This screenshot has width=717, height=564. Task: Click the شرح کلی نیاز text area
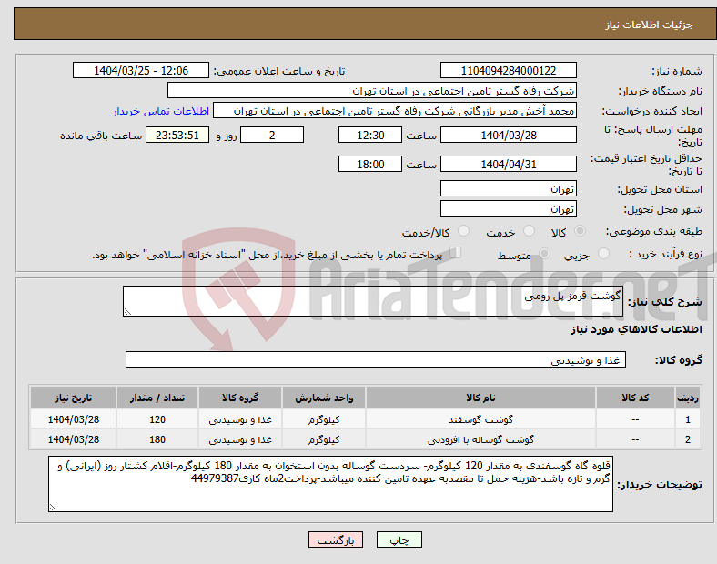pos(373,301)
